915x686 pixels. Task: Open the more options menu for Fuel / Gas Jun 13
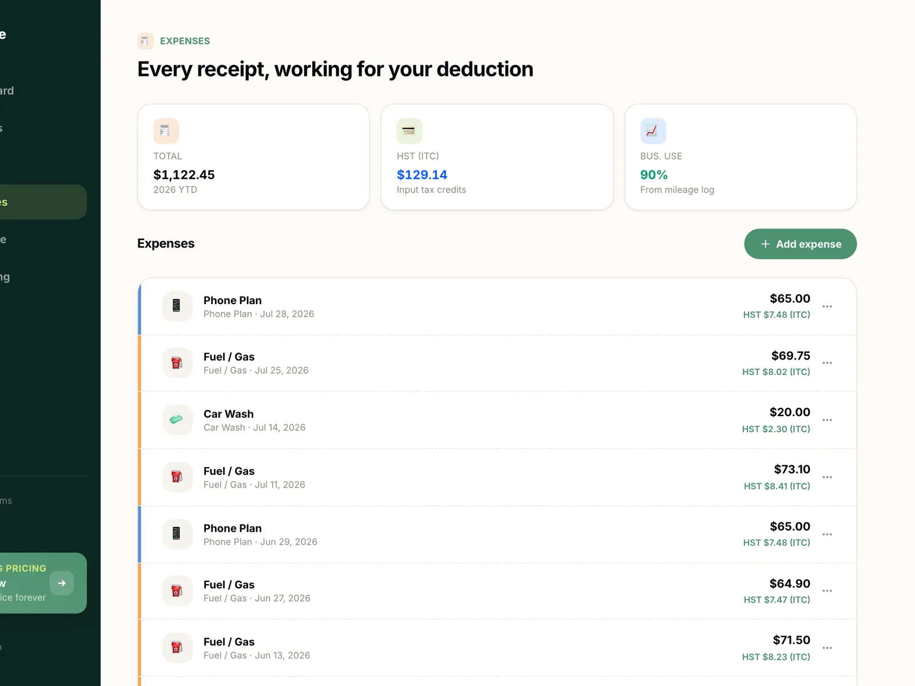(x=828, y=648)
